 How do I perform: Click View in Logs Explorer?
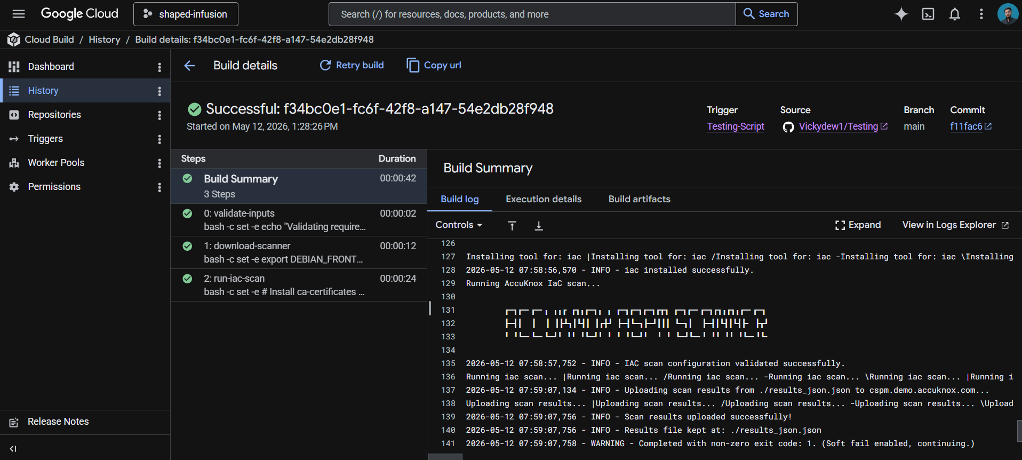[x=955, y=225]
